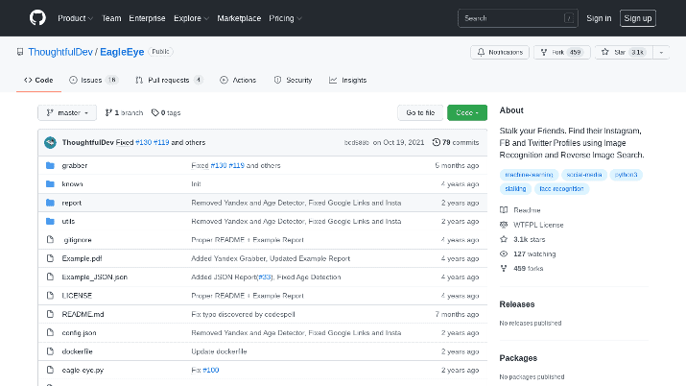686x386 pixels.
Task: Click the file icon for dockerfile
Action: (x=50, y=351)
